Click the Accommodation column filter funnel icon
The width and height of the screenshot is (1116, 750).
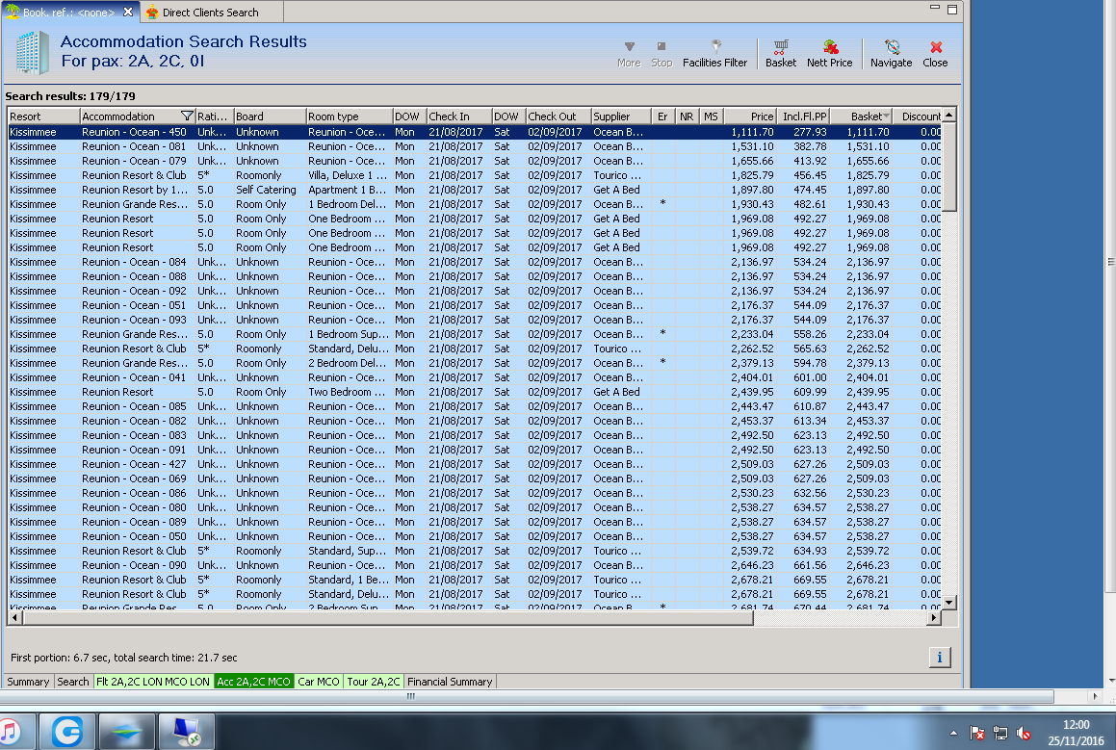click(x=187, y=116)
